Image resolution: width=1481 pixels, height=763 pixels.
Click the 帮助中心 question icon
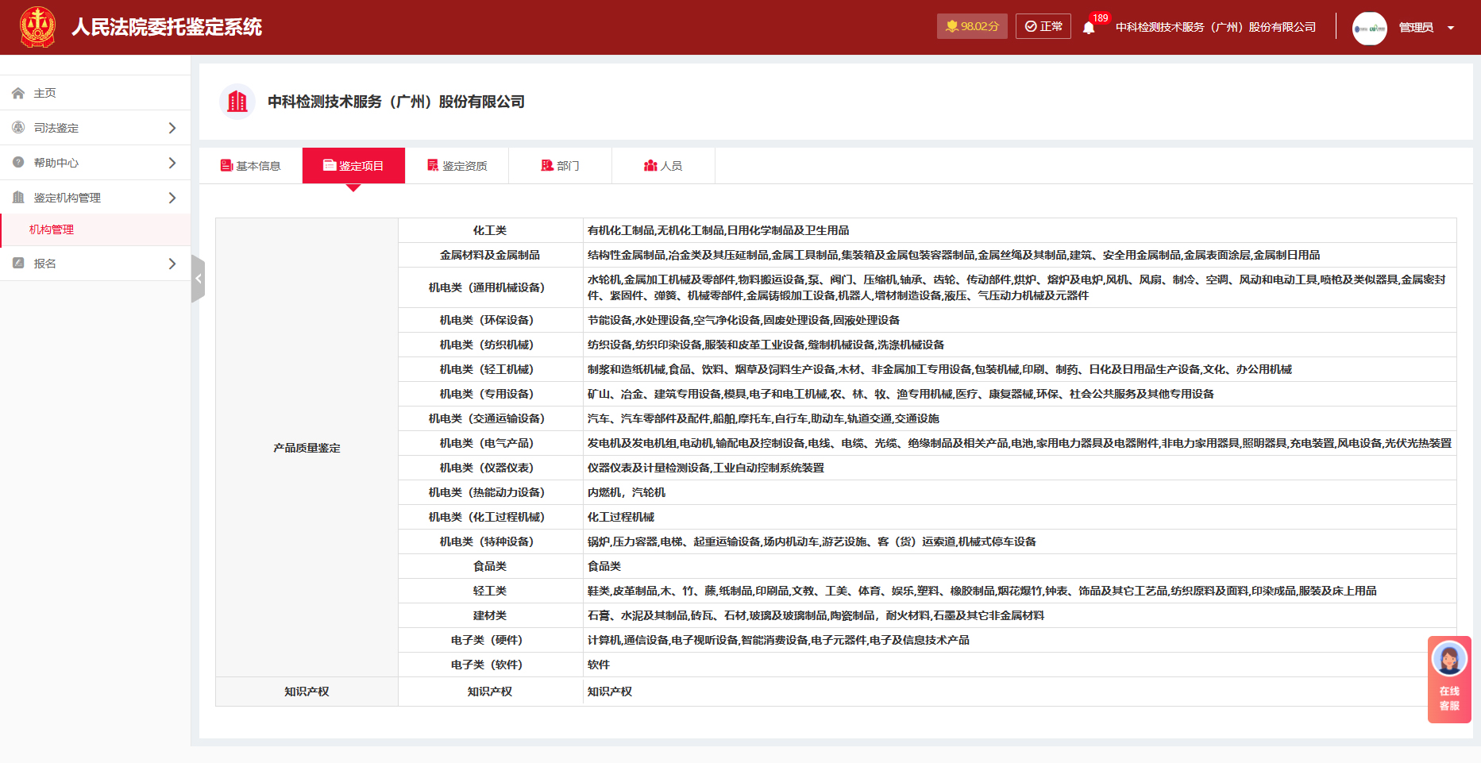click(18, 163)
